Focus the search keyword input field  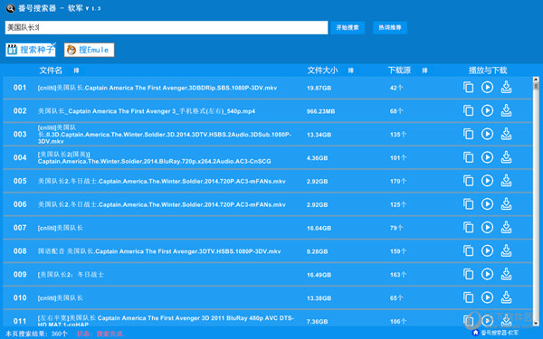pyautogui.click(x=167, y=28)
